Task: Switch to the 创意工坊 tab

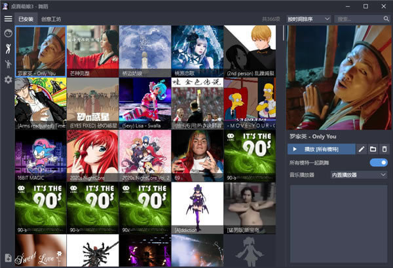Action: (51, 19)
